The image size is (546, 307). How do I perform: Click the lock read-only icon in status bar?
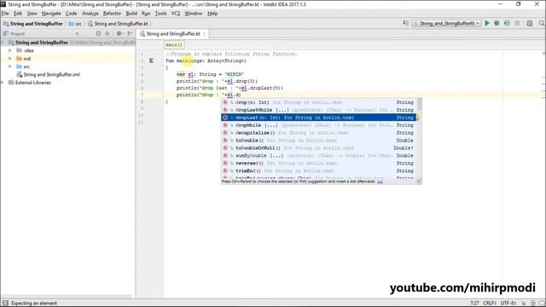click(x=523, y=304)
